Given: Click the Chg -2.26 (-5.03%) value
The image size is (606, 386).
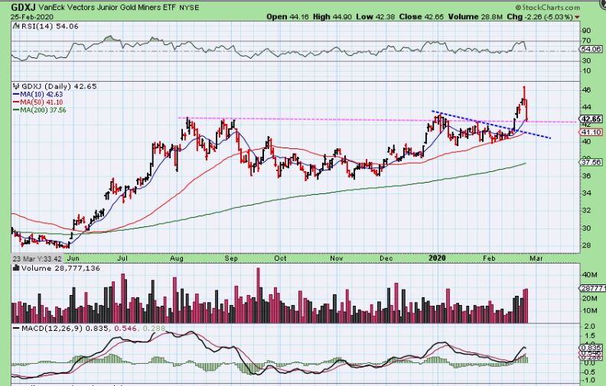Looking at the screenshot, I should [x=539, y=17].
